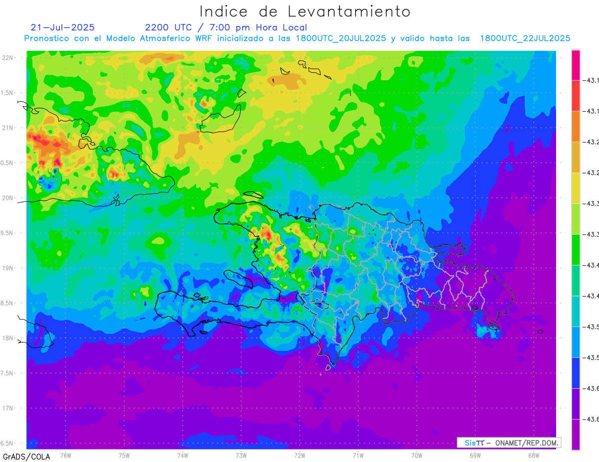Click the '1.5N' latitude label
This screenshot has height=462, width=599.
(x=7, y=93)
